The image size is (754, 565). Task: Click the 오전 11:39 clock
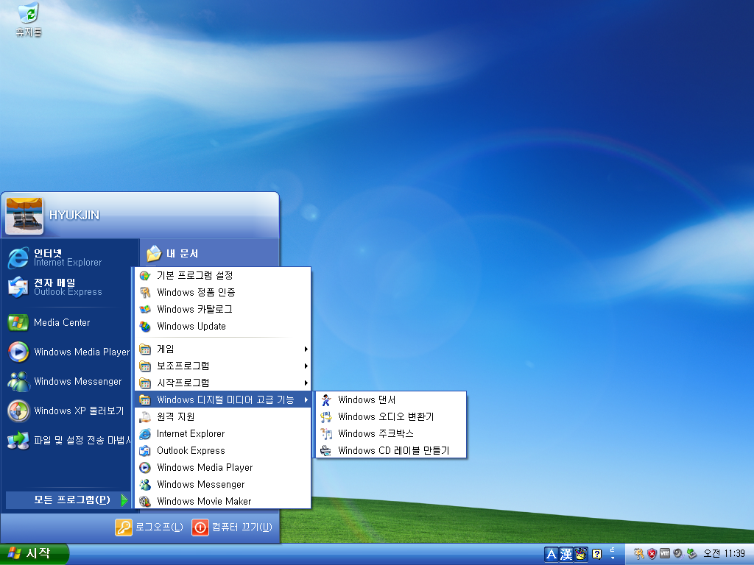tap(724, 554)
